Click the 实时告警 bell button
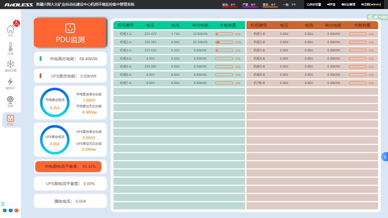388x218 pixels. [314, 4]
